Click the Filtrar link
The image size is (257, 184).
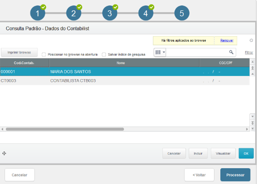pyautogui.click(x=249, y=53)
